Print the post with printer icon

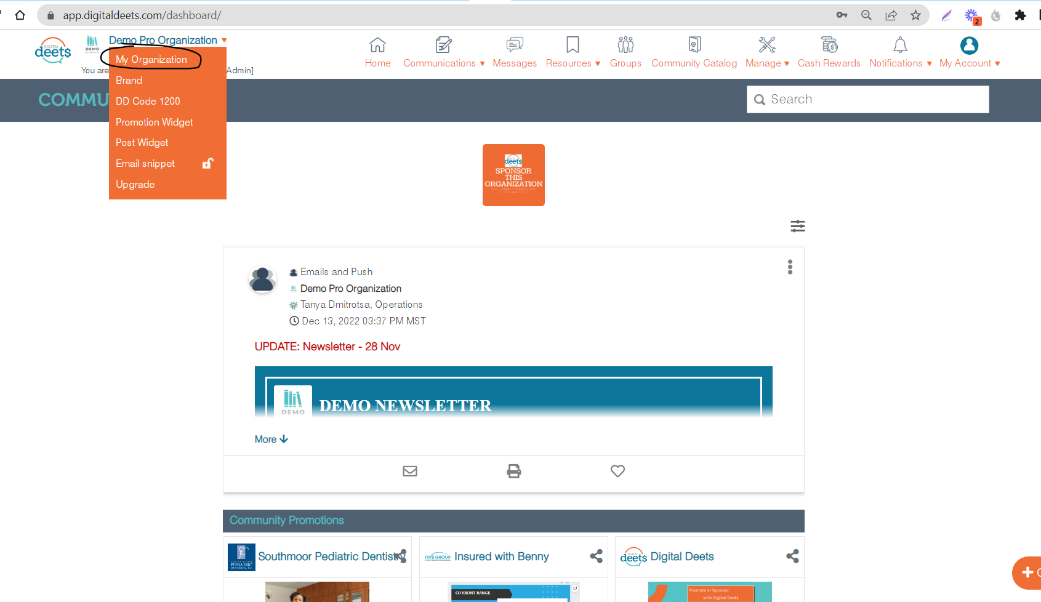tap(514, 471)
